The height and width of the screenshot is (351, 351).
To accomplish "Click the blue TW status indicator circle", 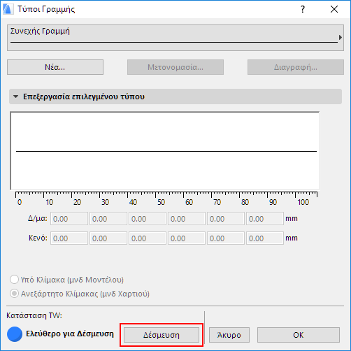I will click(x=15, y=334).
